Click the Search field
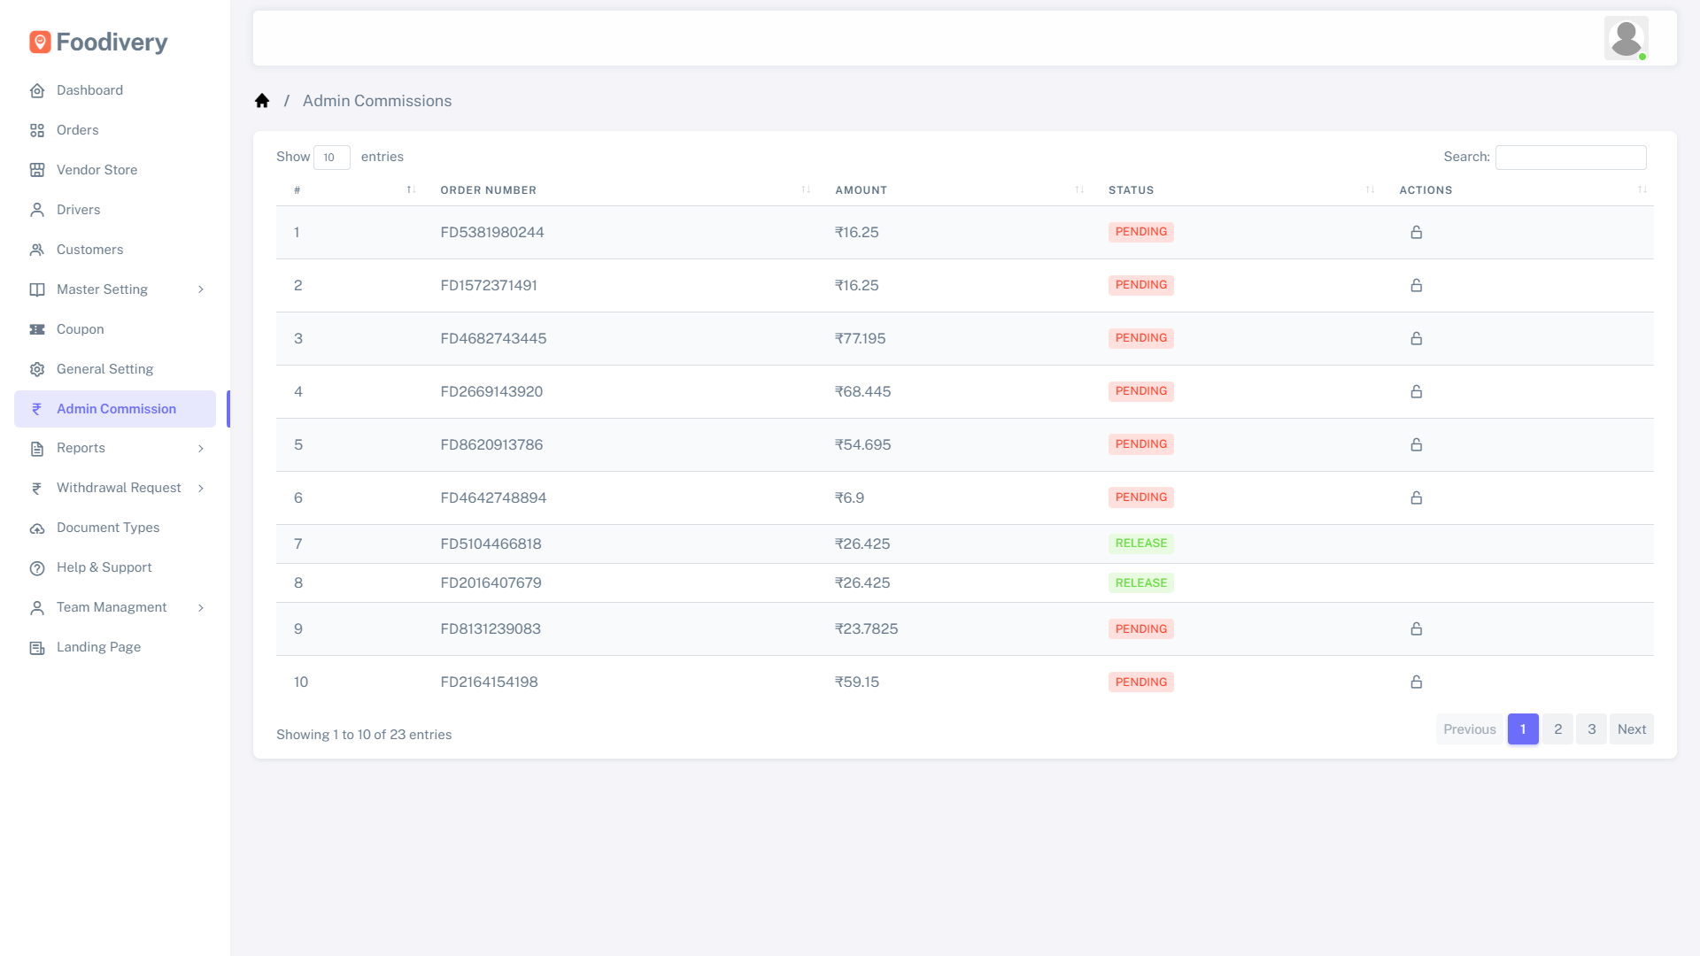Screen dimensions: 1700x956 [x=1571, y=157]
